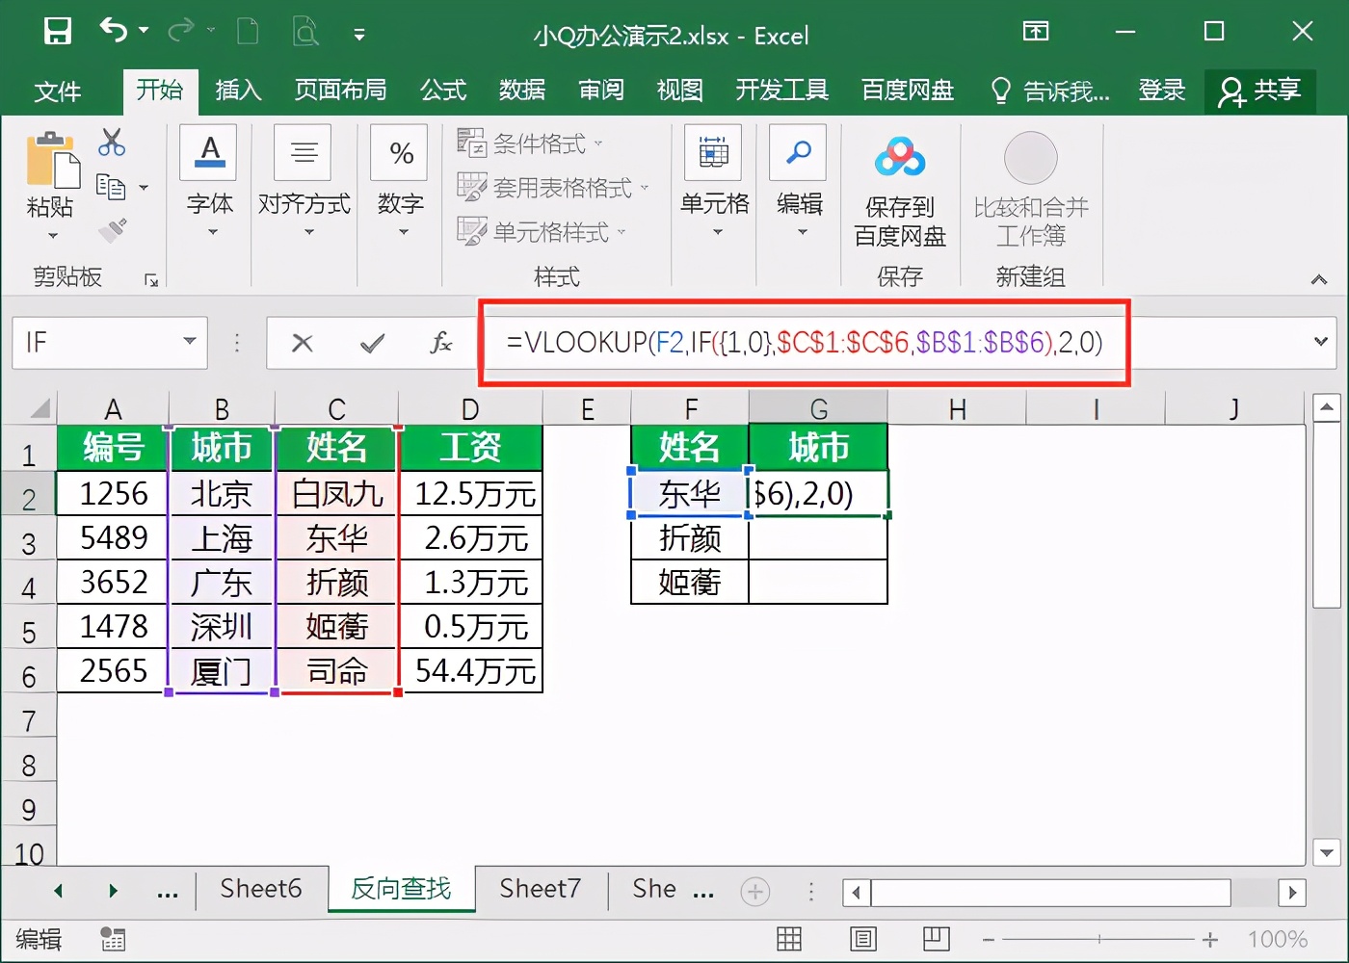Toggle the ribbon display options button

(1036, 32)
